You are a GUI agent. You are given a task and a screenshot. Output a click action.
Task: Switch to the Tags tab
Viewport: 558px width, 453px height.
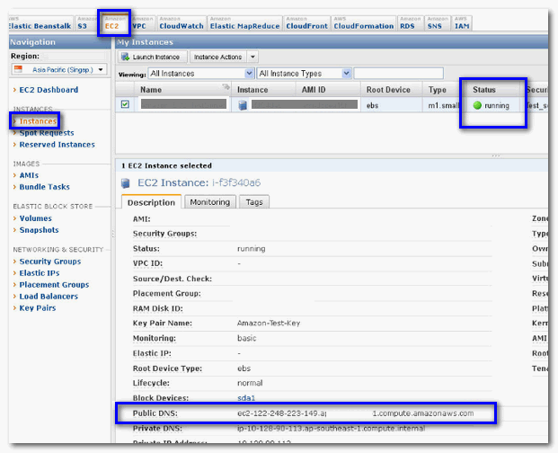(x=254, y=202)
